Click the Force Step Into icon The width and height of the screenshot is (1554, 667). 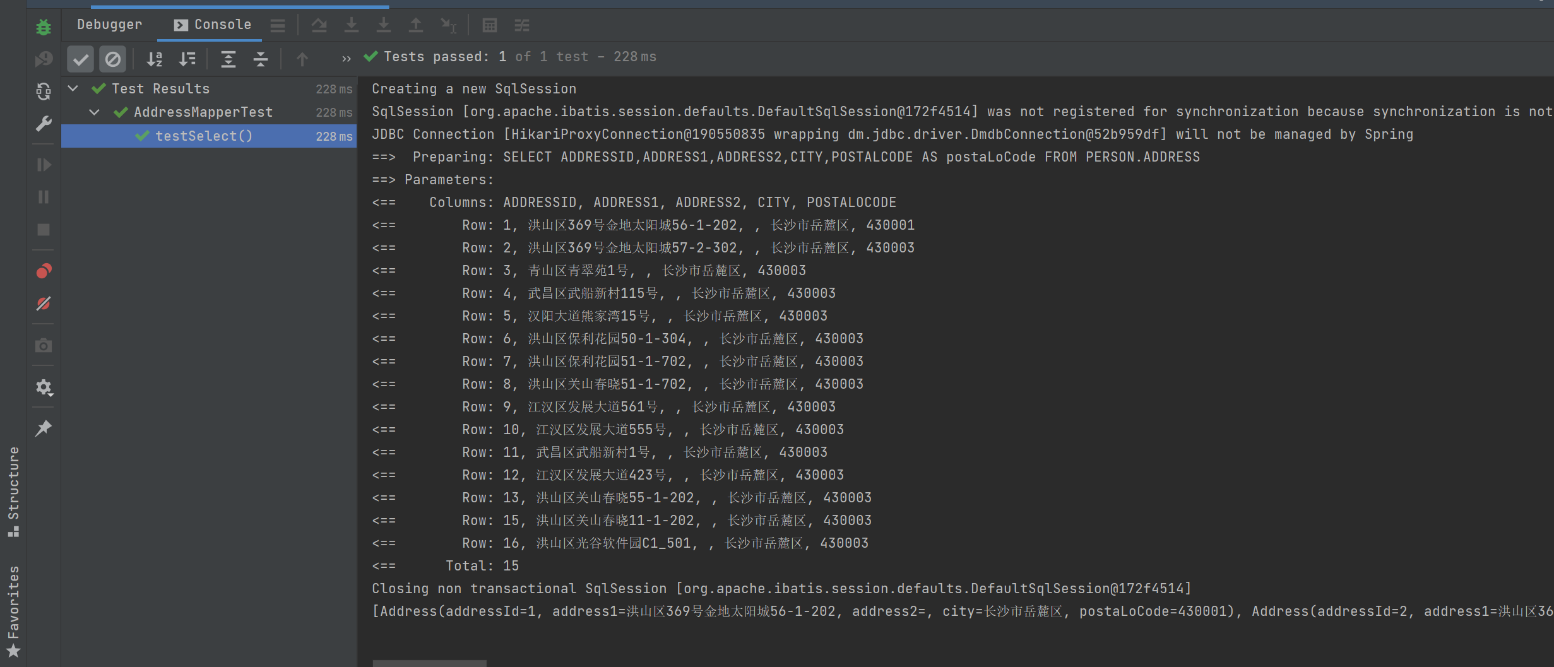tap(384, 25)
